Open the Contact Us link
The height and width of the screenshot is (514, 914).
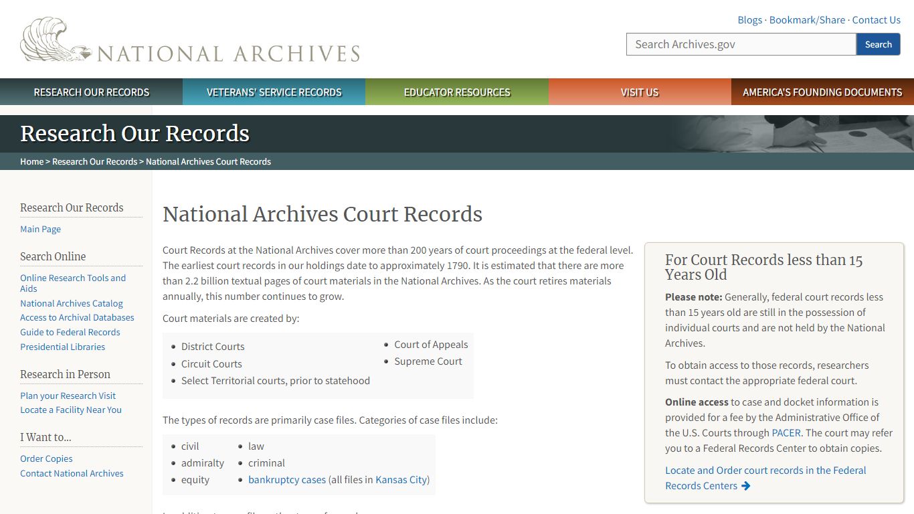[x=876, y=20]
